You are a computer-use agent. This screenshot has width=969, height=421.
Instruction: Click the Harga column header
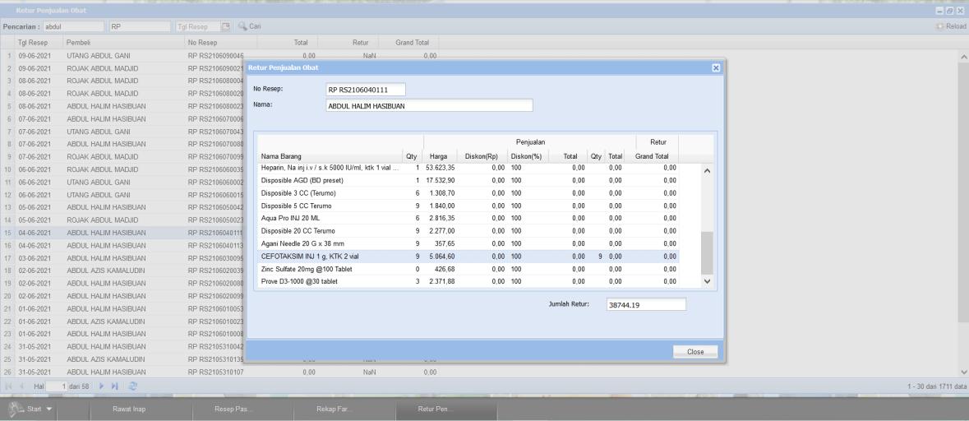[x=439, y=156]
